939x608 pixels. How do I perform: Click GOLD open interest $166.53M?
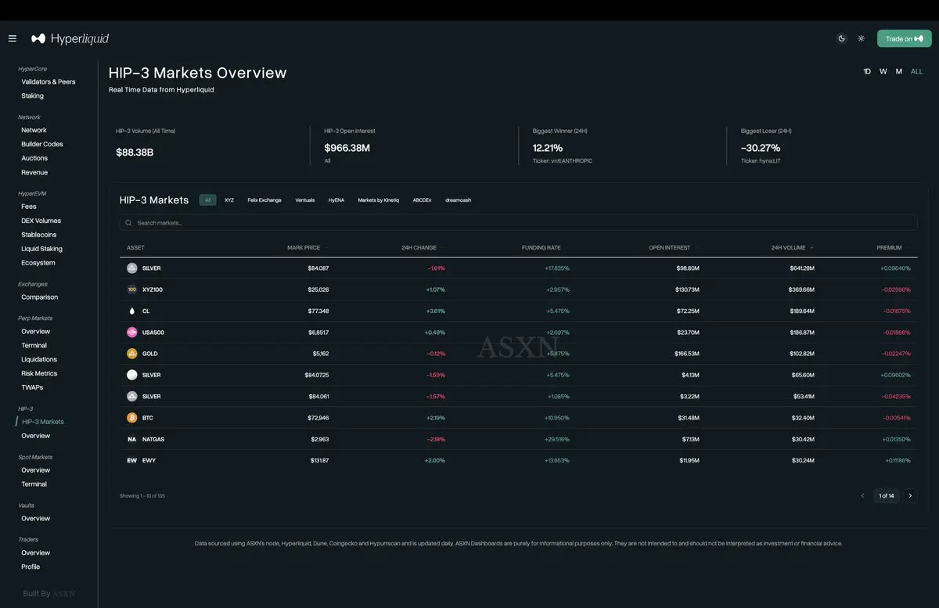click(689, 354)
